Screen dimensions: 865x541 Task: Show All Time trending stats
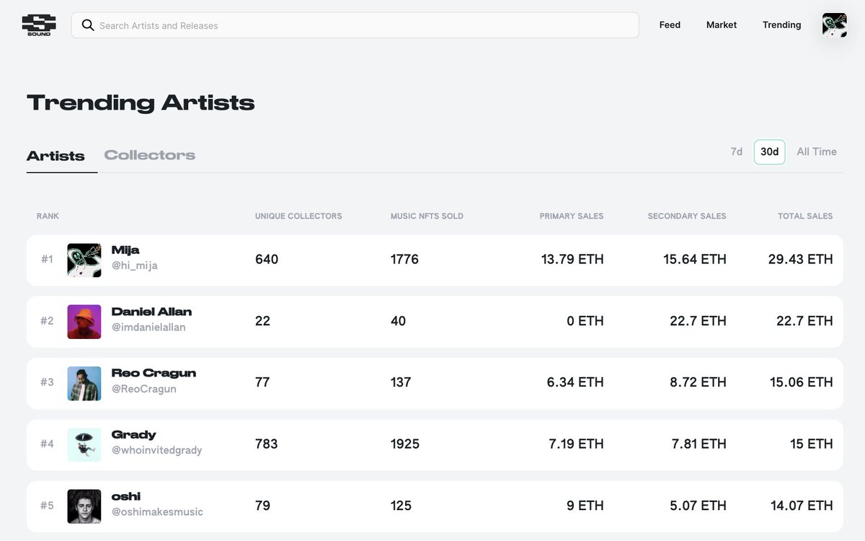(x=816, y=151)
